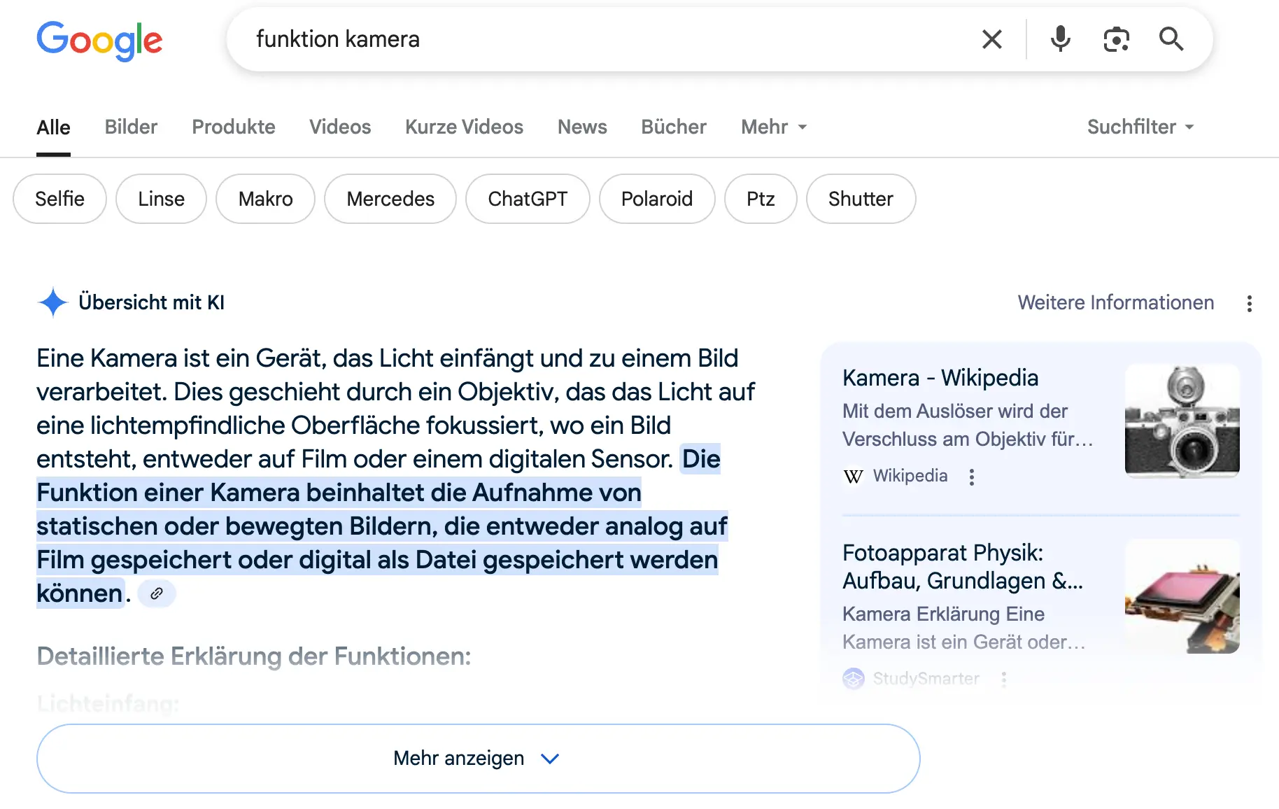Click the StudySmarter source icon
This screenshot has height=809, width=1279.
tap(853, 678)
